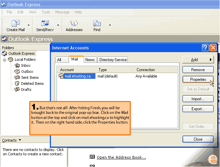
Task: Open the Find dropdown arrow
Action: pyautogui.click(x=110, y=25)
